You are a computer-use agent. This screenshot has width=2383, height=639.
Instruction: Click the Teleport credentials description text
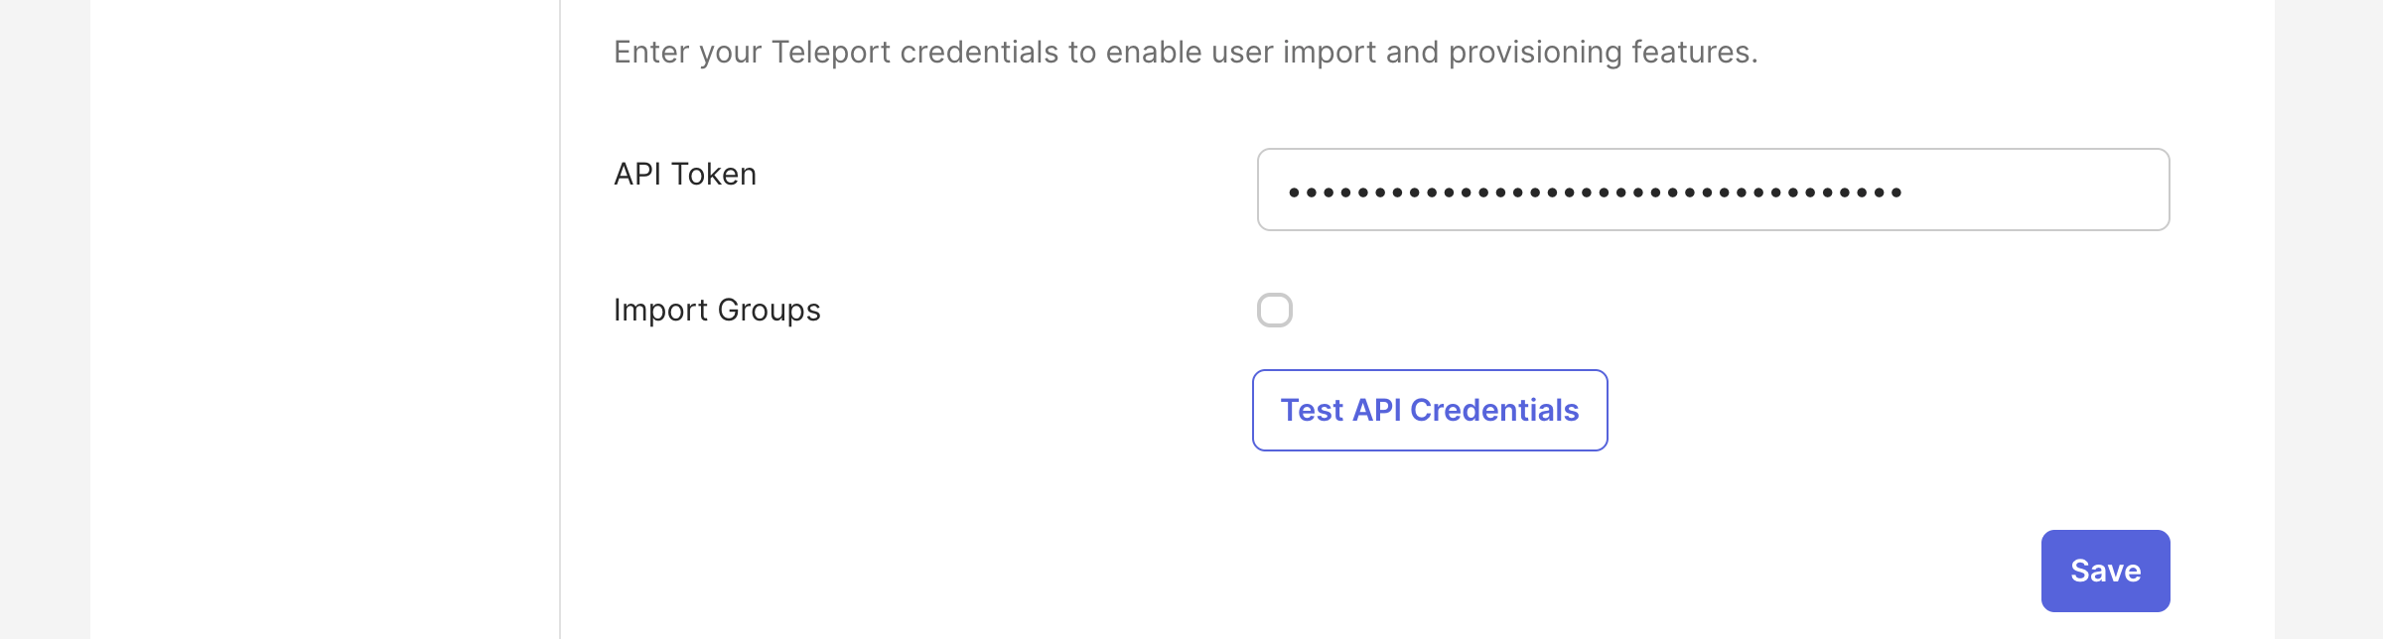[x=1186, y=53]
